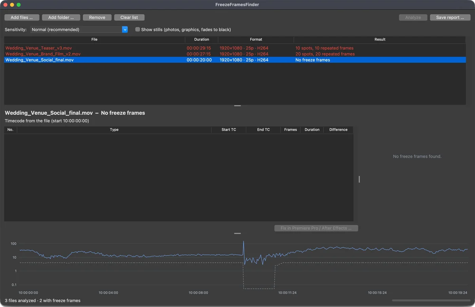
Task: Click result '10 spots, 10 repeated frames'
Action: click(325, 48)
